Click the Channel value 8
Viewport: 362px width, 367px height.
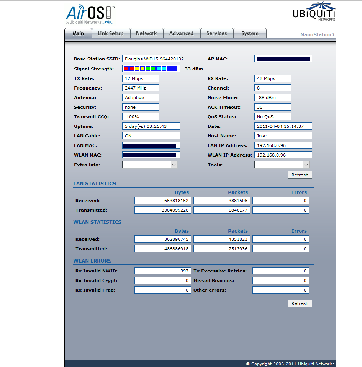click(272, 88)
